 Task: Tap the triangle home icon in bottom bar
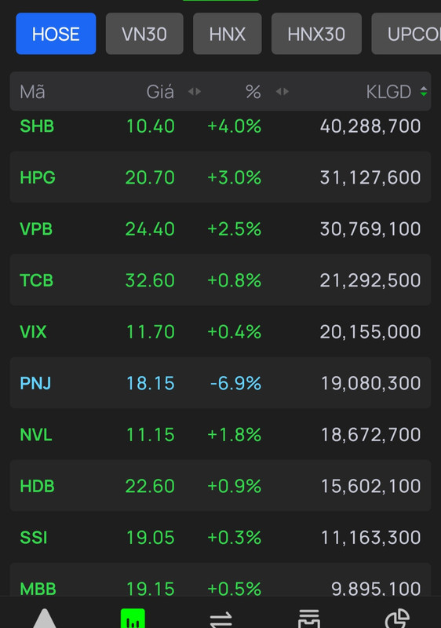45,619
